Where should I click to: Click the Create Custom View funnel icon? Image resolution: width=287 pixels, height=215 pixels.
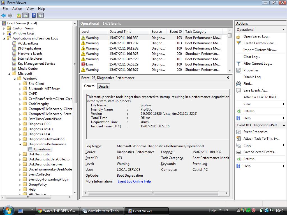[x=238, y=43]
